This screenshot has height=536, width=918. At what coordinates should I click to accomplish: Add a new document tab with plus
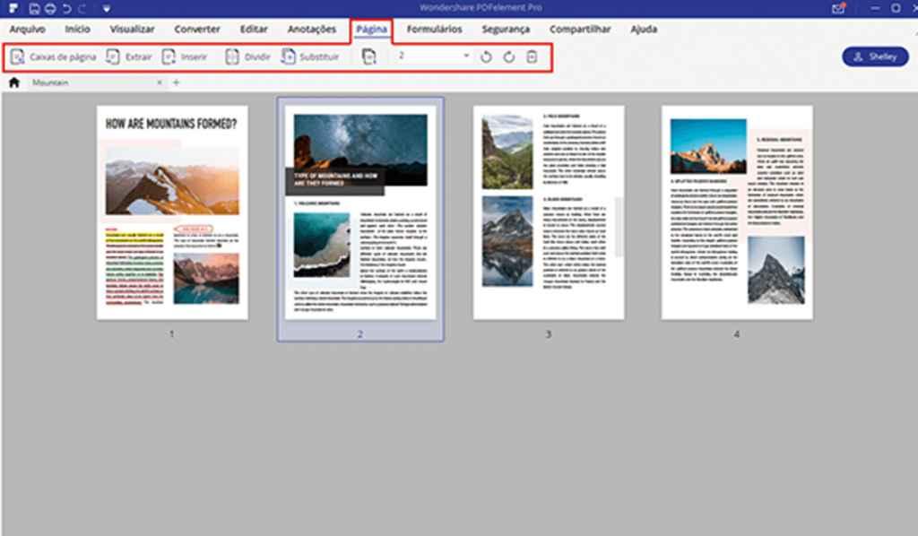tap(176, 82)
